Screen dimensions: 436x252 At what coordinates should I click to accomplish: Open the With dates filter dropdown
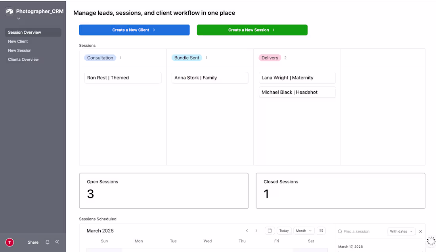(x=402, y=231)
